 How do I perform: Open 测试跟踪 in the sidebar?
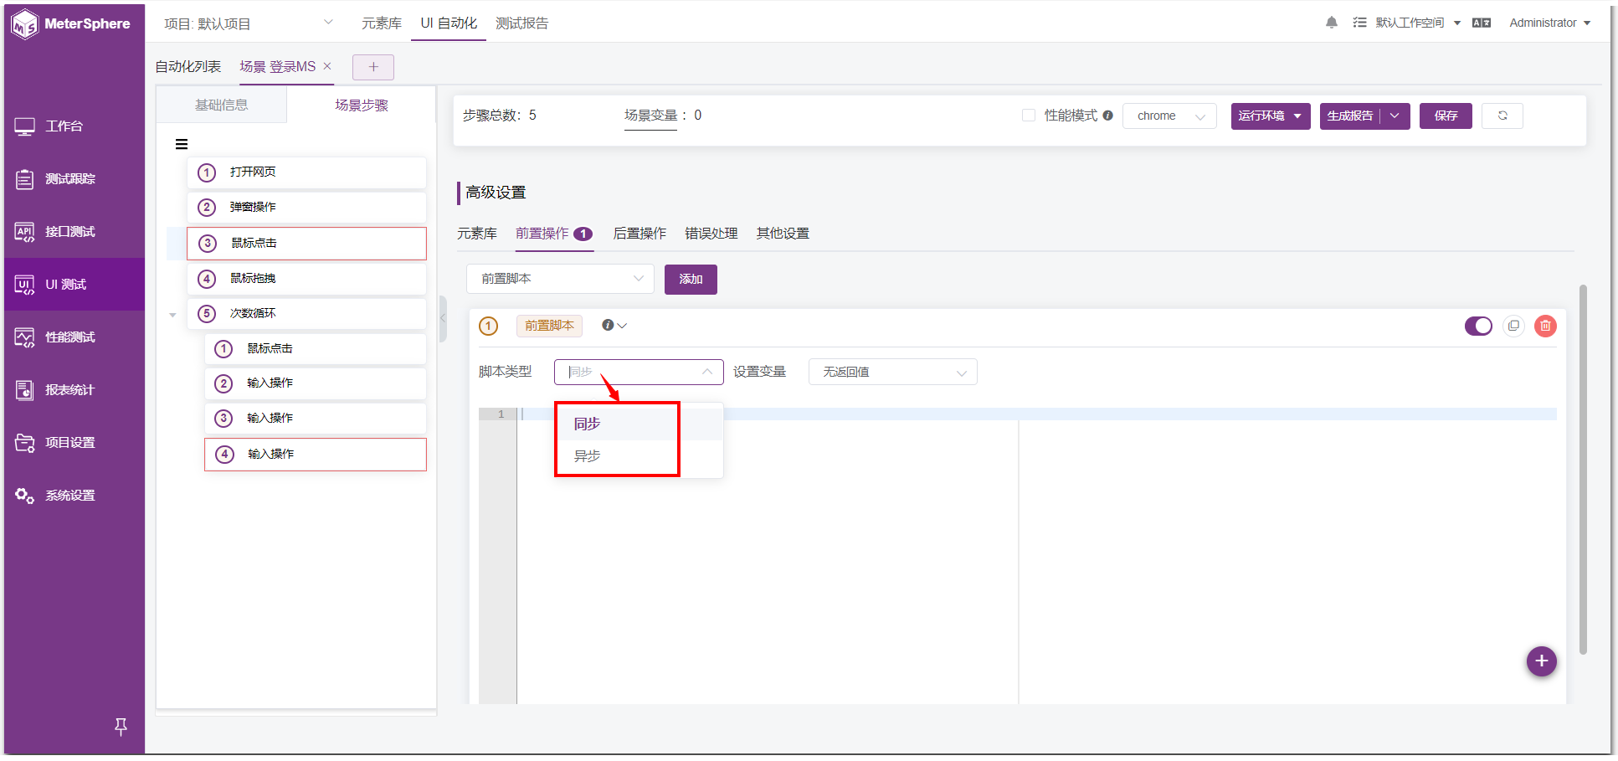coord(74,179)
